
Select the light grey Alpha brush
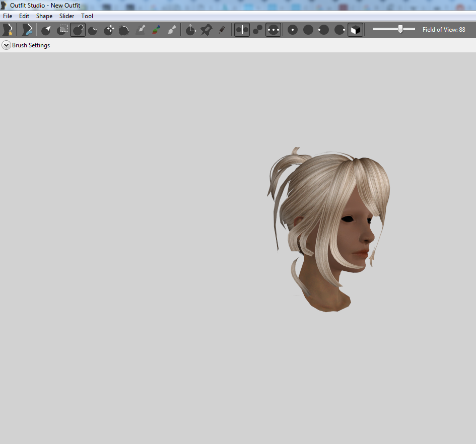[x=172, y=30]
